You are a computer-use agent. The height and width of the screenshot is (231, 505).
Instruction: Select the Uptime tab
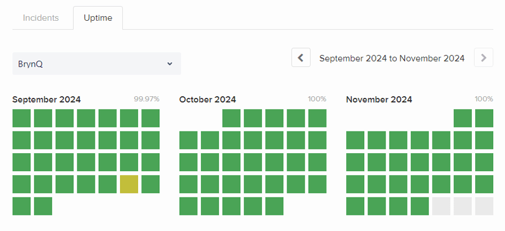(x=98, y=18)
